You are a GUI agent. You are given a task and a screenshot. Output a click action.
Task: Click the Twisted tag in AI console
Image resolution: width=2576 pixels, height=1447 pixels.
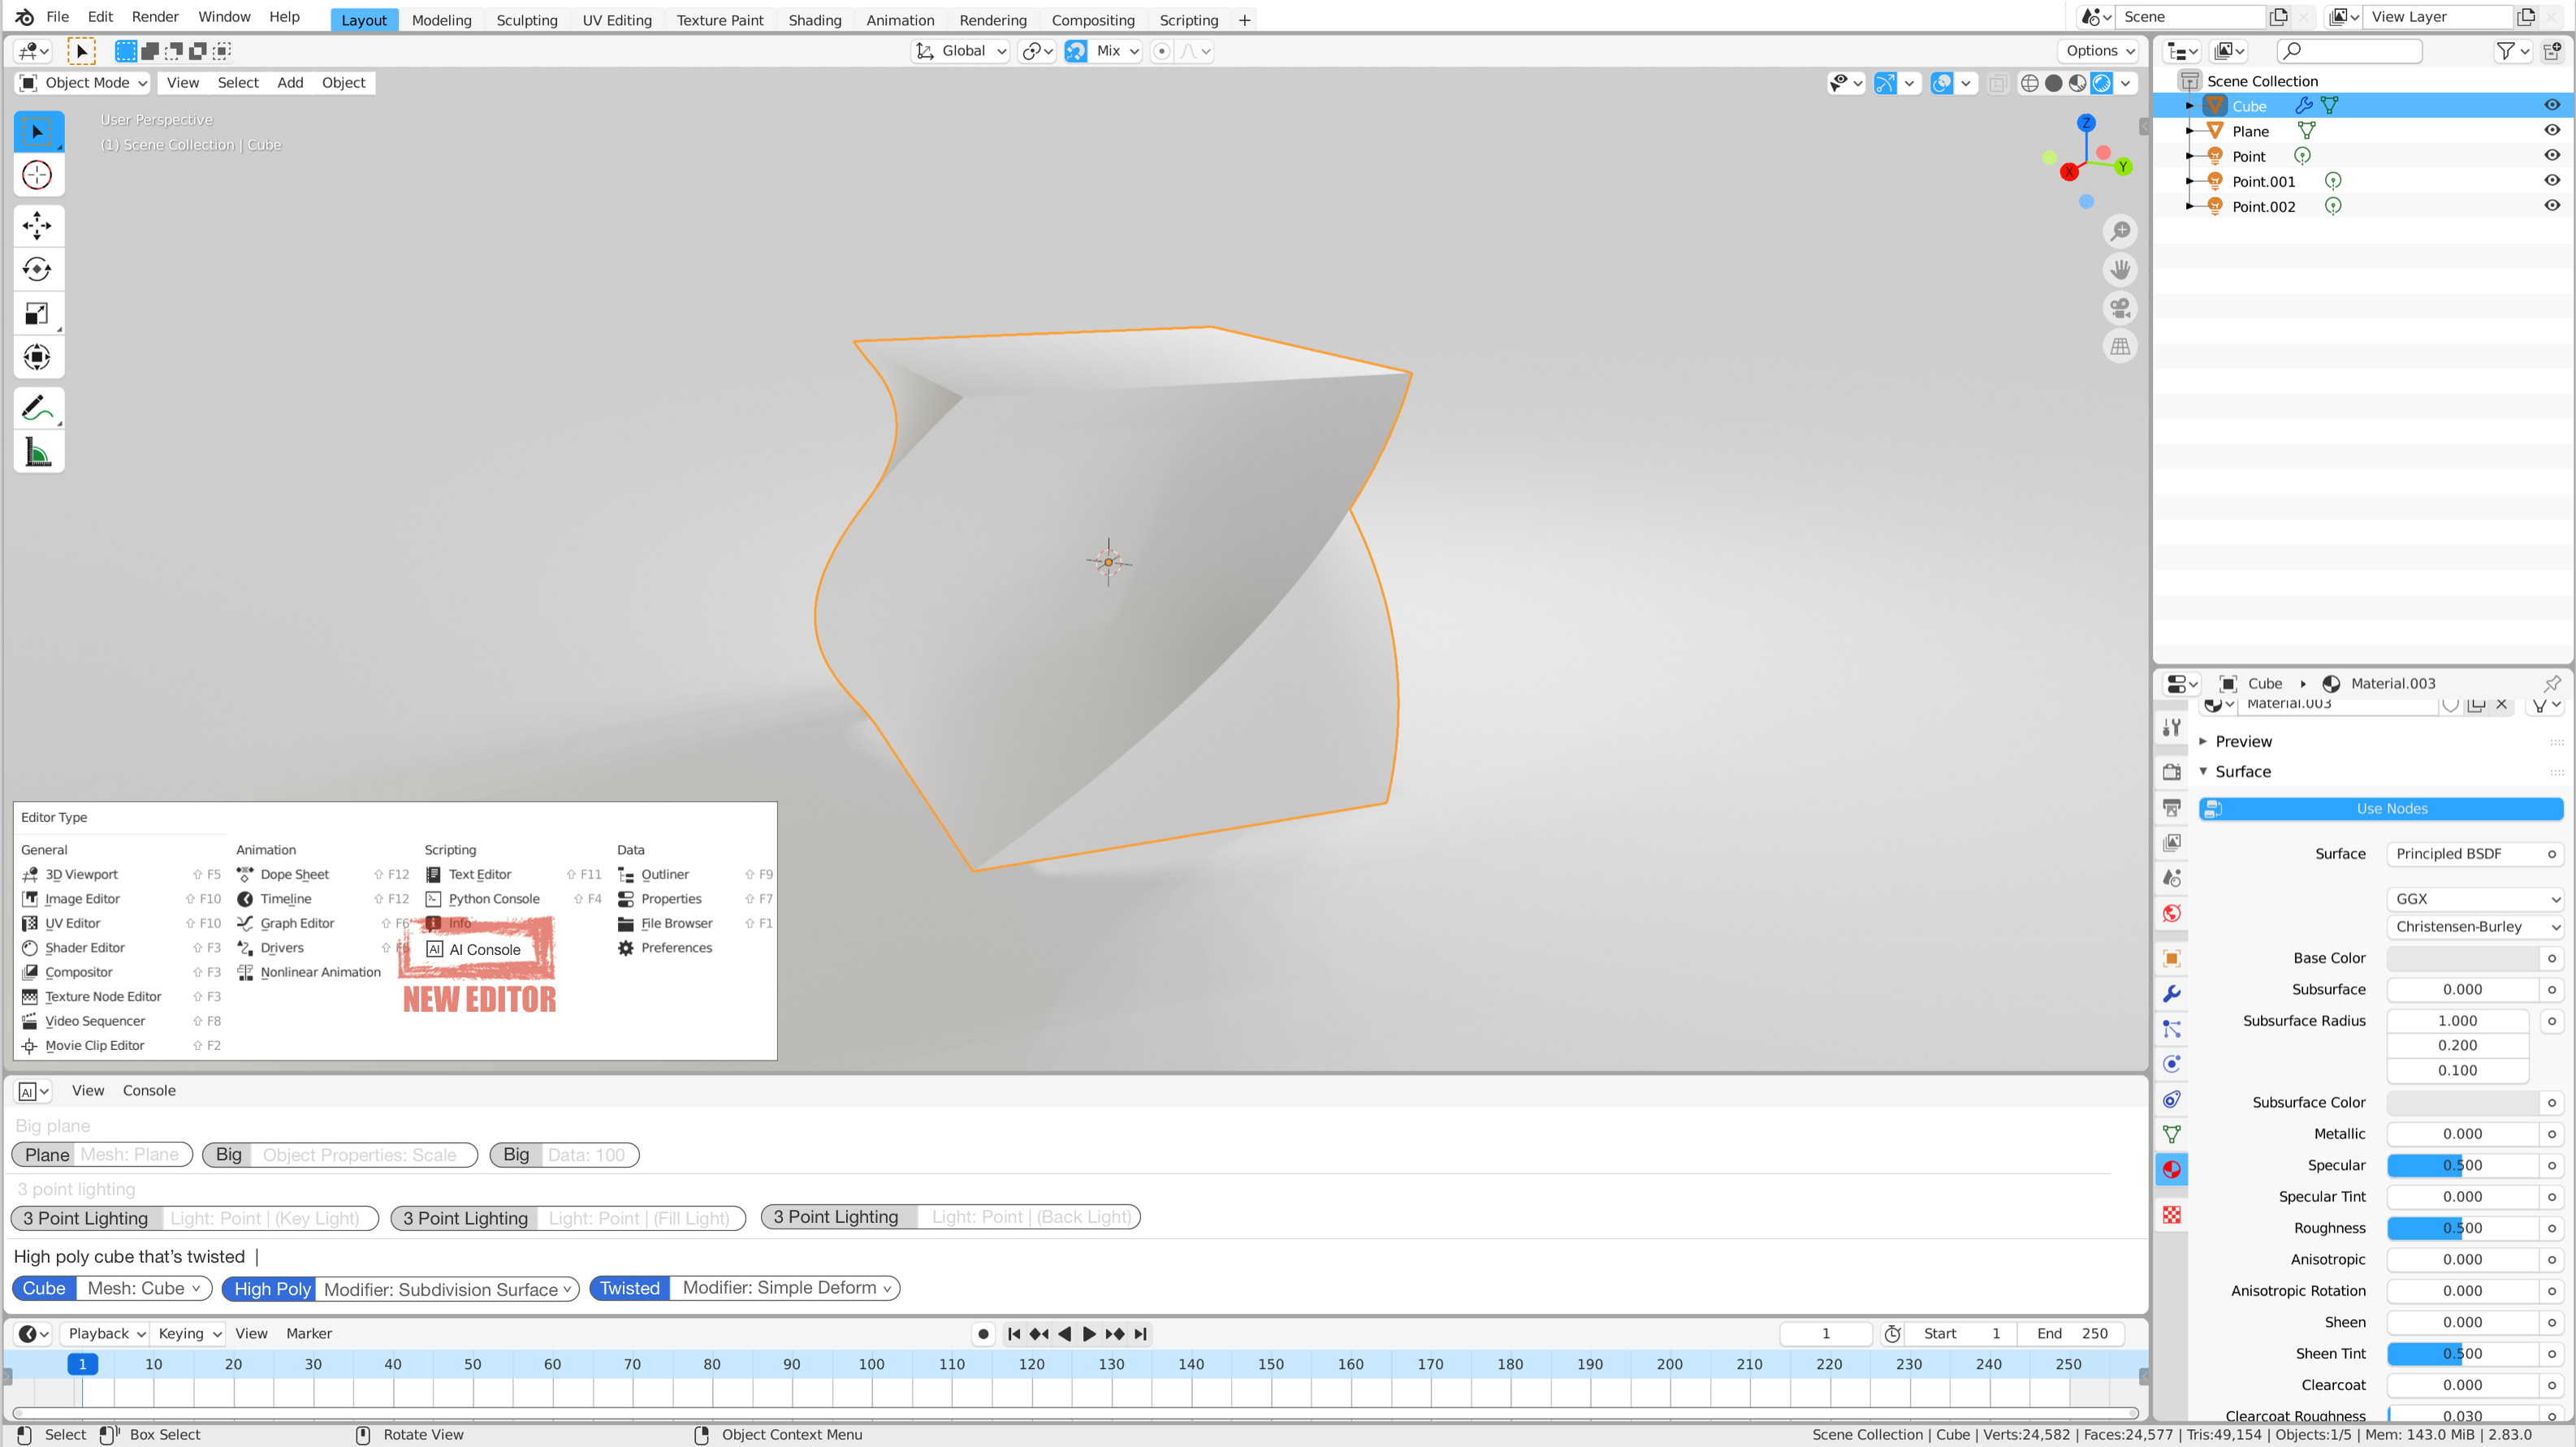(630, 1288)
